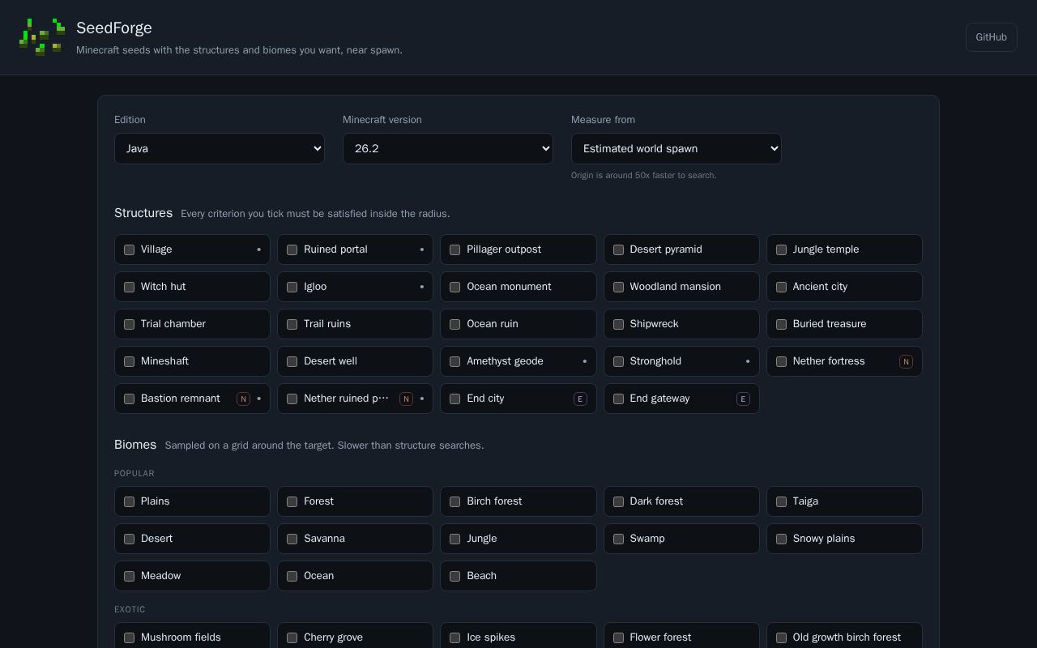
Task: Check the Taiga biome
Action: (781, 501)
